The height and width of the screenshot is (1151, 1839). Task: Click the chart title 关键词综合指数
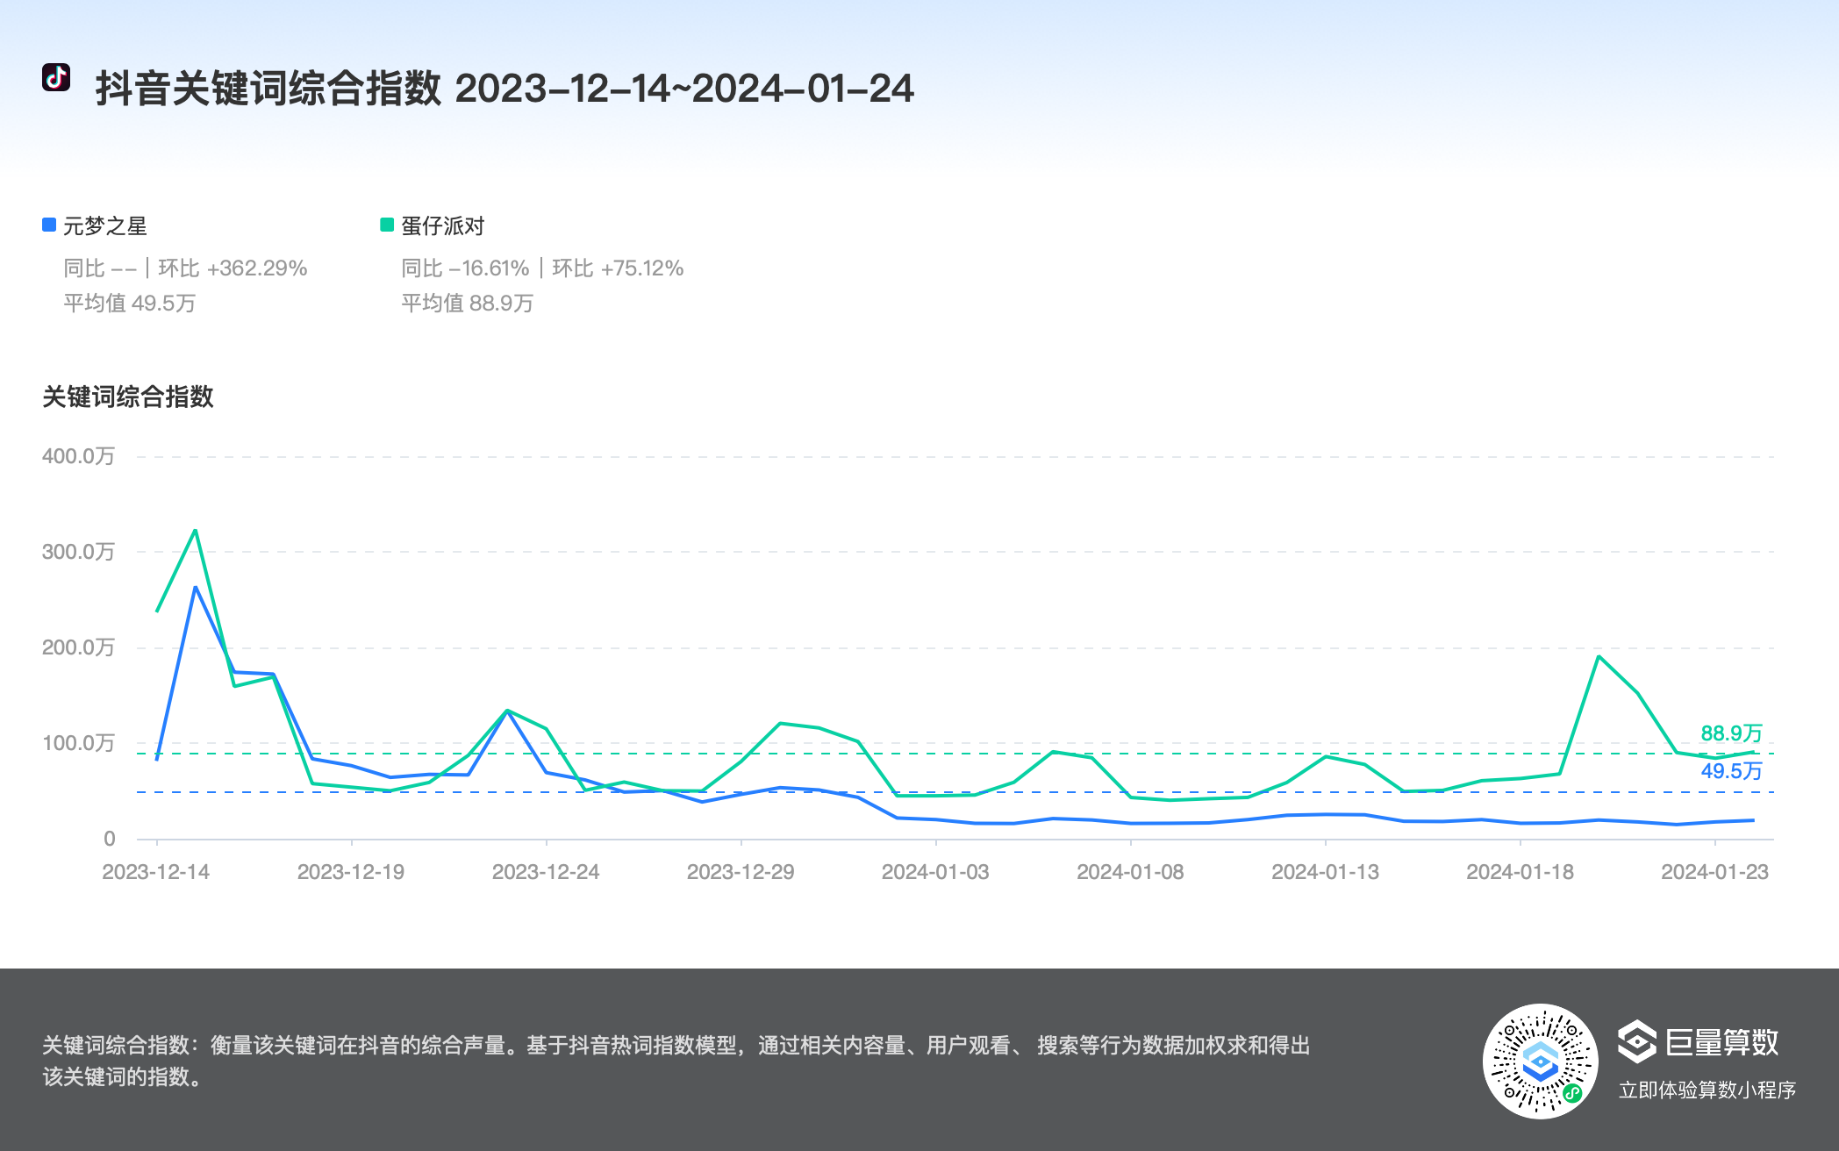coord(128,397)
